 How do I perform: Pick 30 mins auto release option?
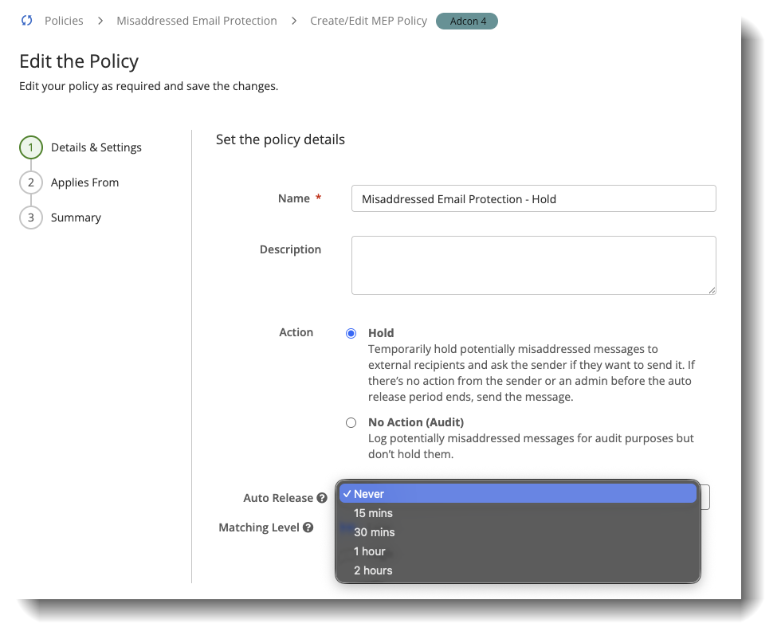coord(517,532)
